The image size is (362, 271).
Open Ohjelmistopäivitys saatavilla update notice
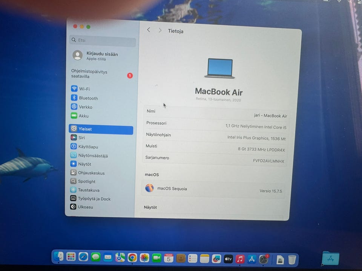click(101, 74)
